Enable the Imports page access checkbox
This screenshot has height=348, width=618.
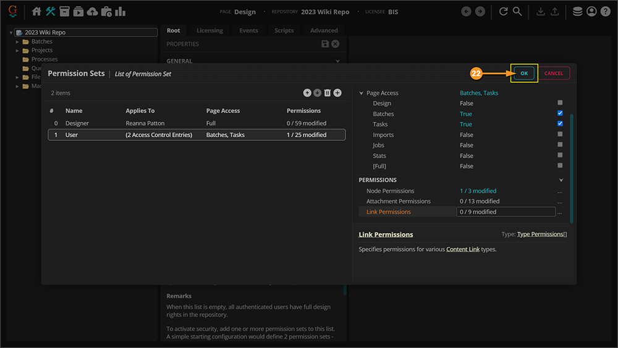coord(560,134)
